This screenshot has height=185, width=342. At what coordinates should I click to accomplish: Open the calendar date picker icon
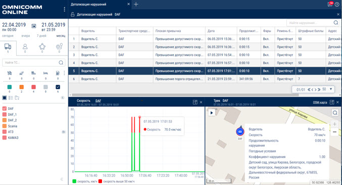tap(34, 26)
